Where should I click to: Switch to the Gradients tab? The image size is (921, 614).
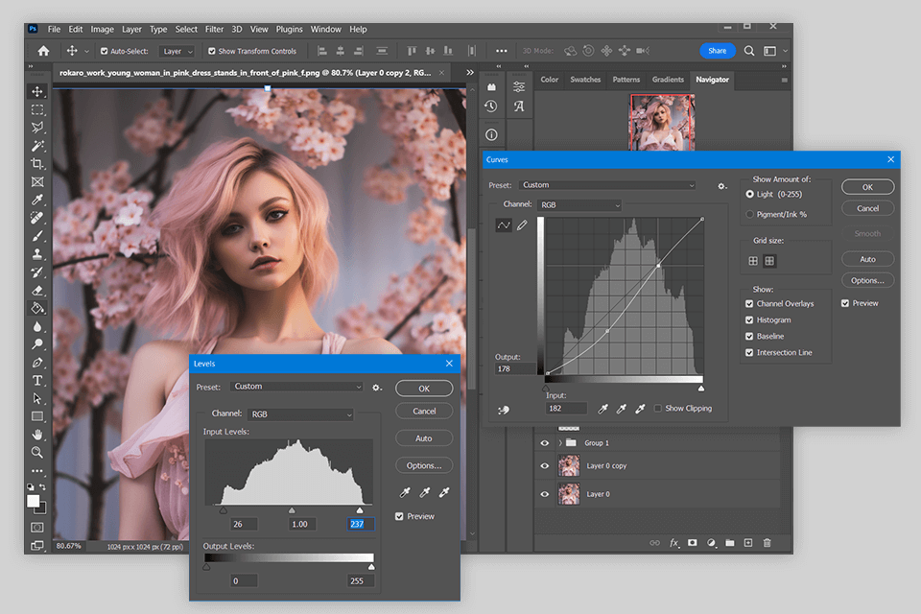click(668, 80)
